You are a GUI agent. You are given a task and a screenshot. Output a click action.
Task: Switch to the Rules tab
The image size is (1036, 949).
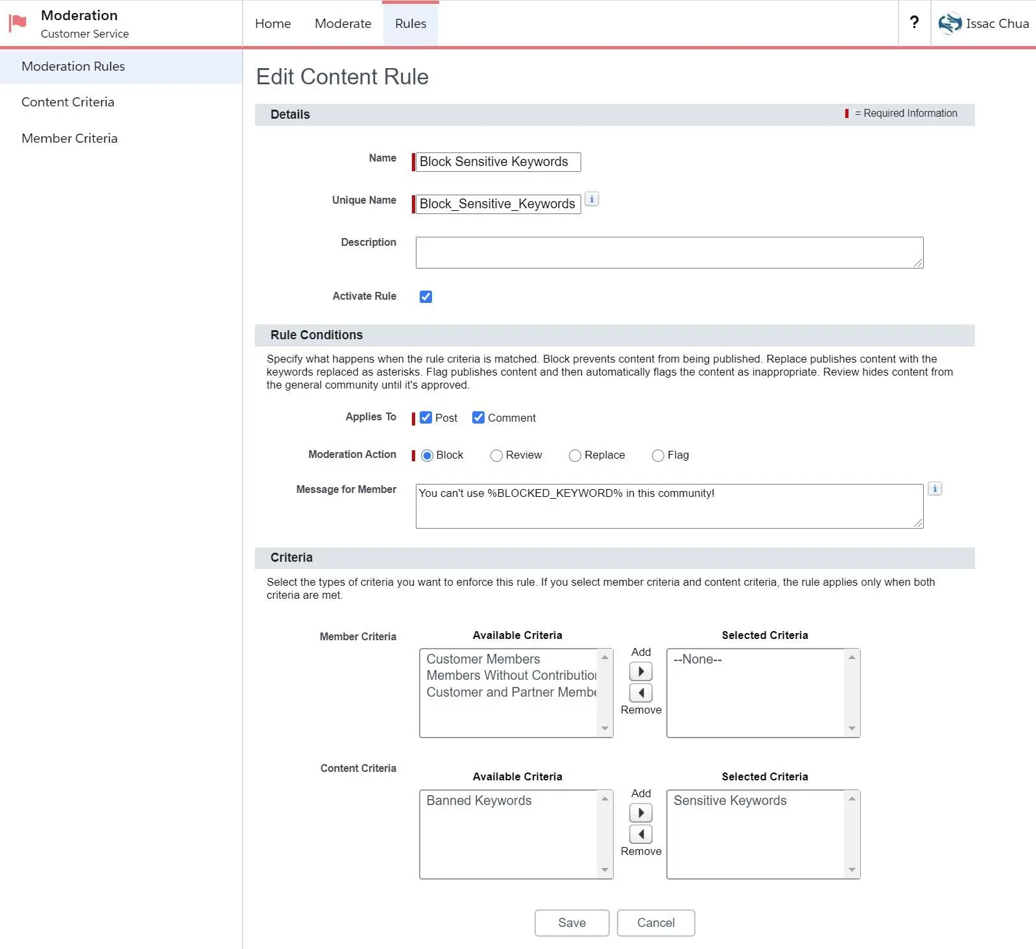(411, 23)
